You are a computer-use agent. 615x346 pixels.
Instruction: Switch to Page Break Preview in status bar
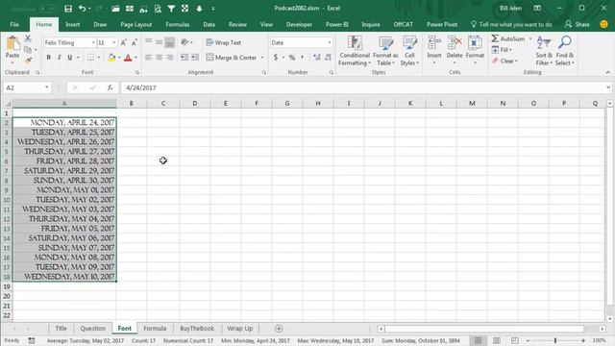[x=515, y=340]
